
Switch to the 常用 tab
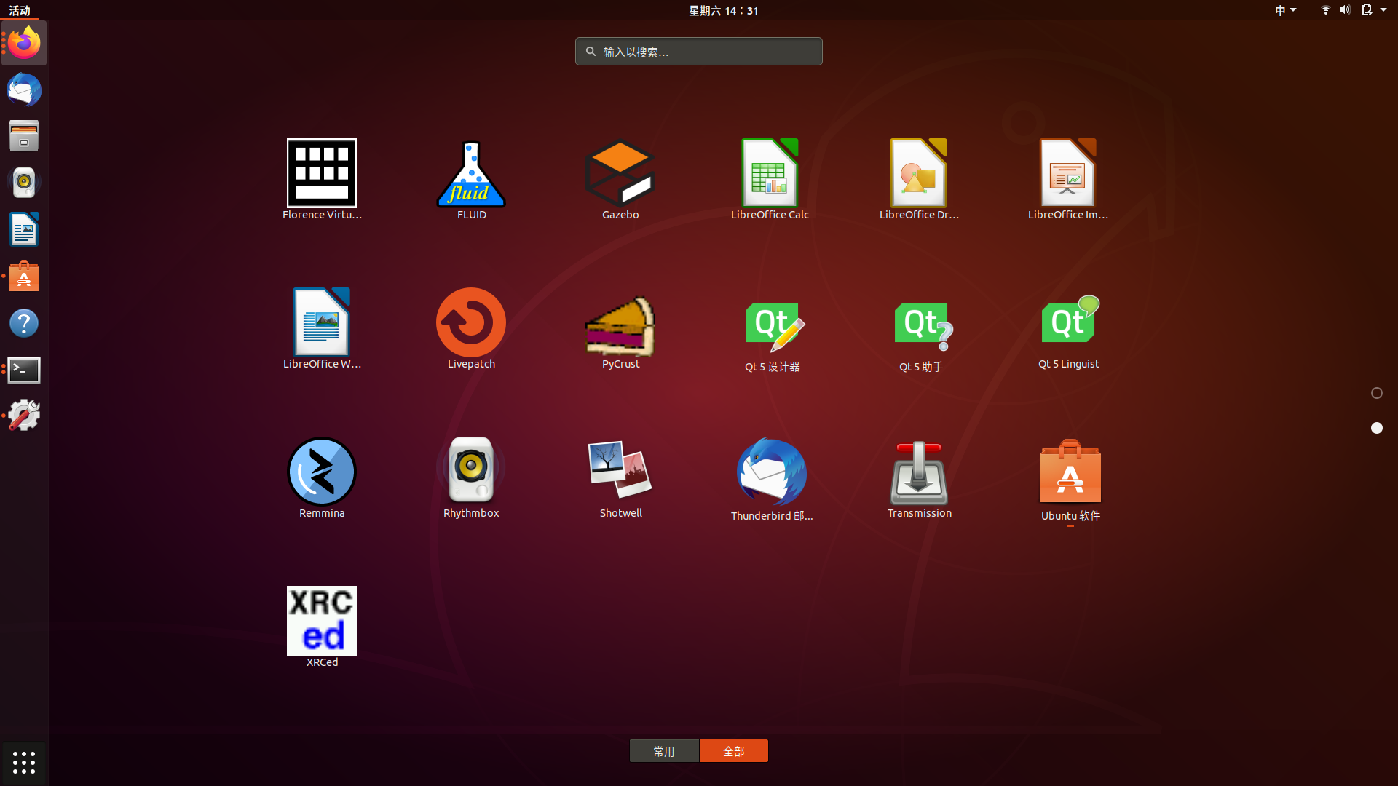click(x=664, y=750)
